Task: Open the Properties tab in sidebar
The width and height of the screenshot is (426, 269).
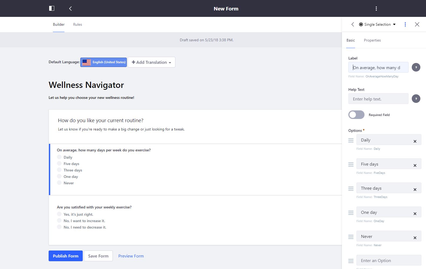Action: 372,40
